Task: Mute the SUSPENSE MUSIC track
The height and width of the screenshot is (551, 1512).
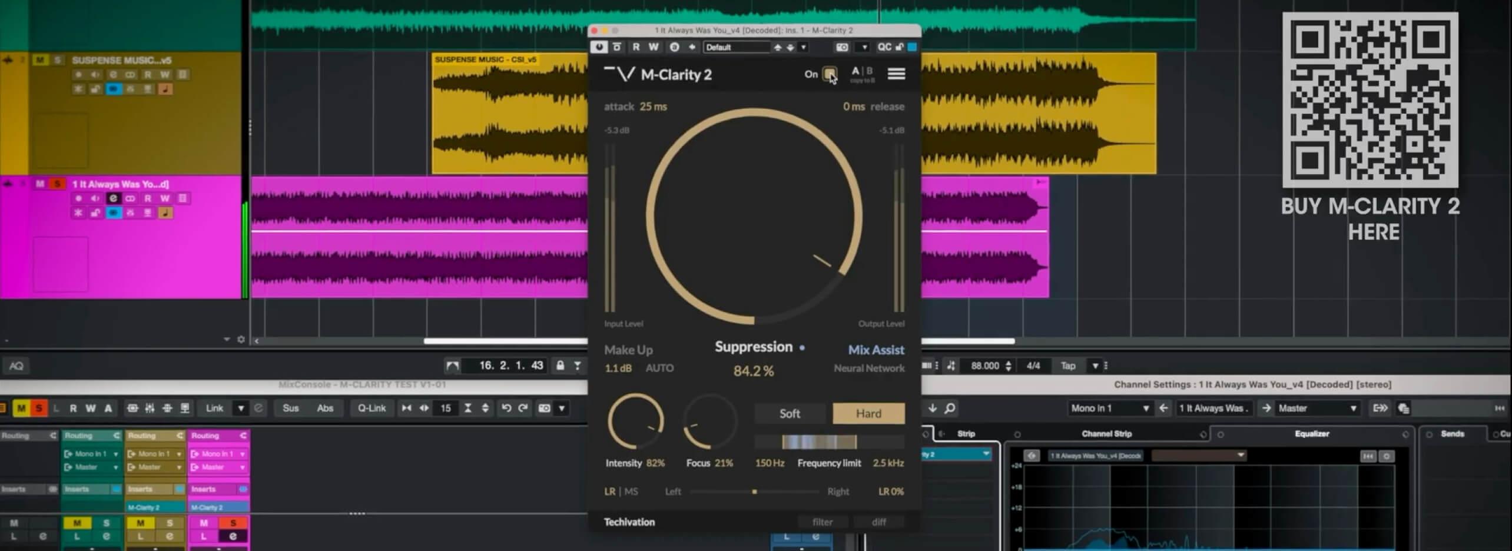Action: click(39, 60)
